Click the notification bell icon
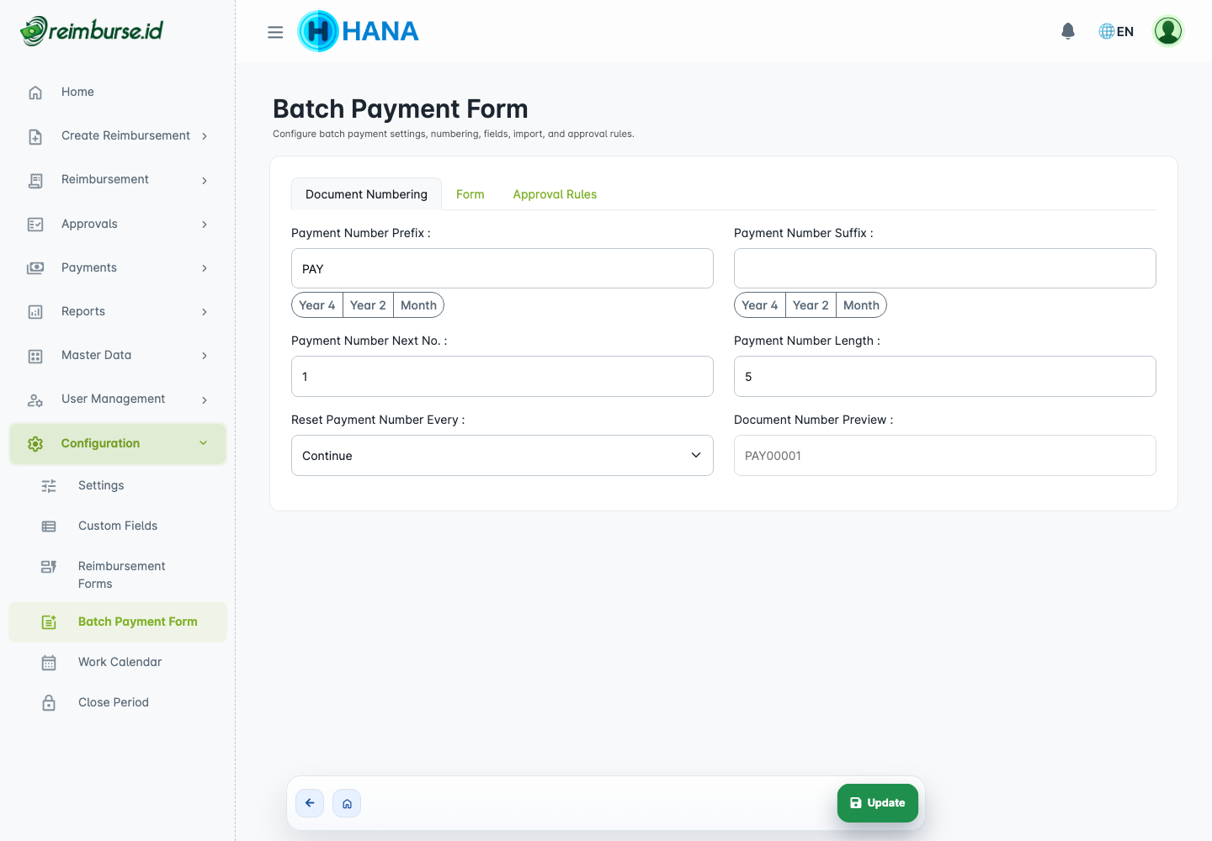 pos(1067,30)
